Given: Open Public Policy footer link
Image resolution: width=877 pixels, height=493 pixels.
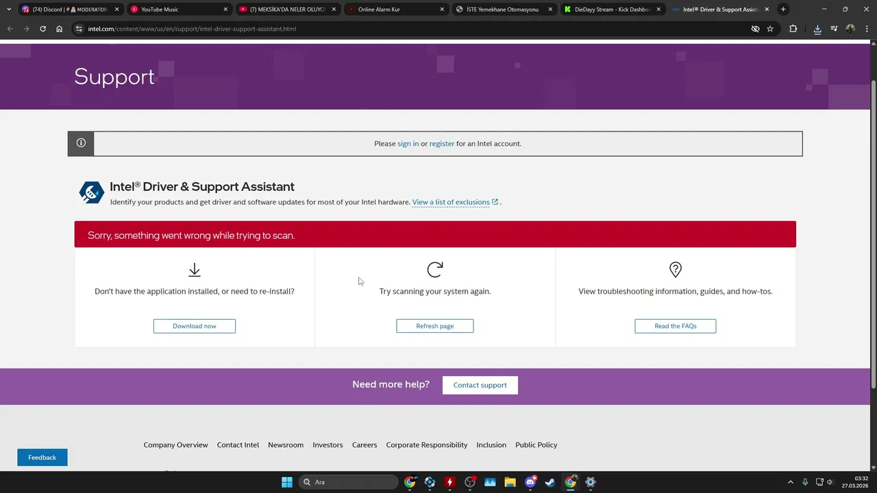Looking at the screenshot, I should pyautogui.click(x=536, y=445).
